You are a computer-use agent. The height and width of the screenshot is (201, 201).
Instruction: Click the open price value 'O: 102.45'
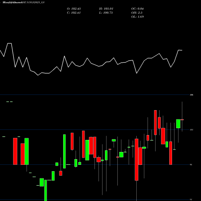[74, 9]
